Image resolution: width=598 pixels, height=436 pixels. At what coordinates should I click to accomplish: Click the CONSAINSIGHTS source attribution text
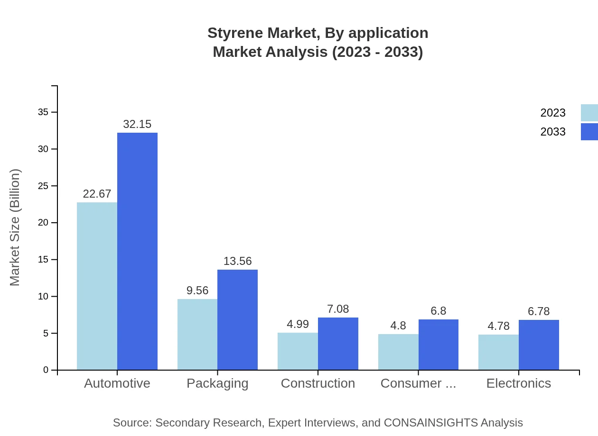[x=318, y=423]
